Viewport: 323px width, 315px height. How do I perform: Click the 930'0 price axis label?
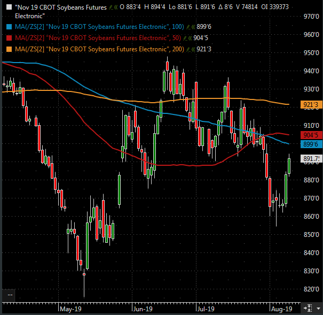[311, 89]
